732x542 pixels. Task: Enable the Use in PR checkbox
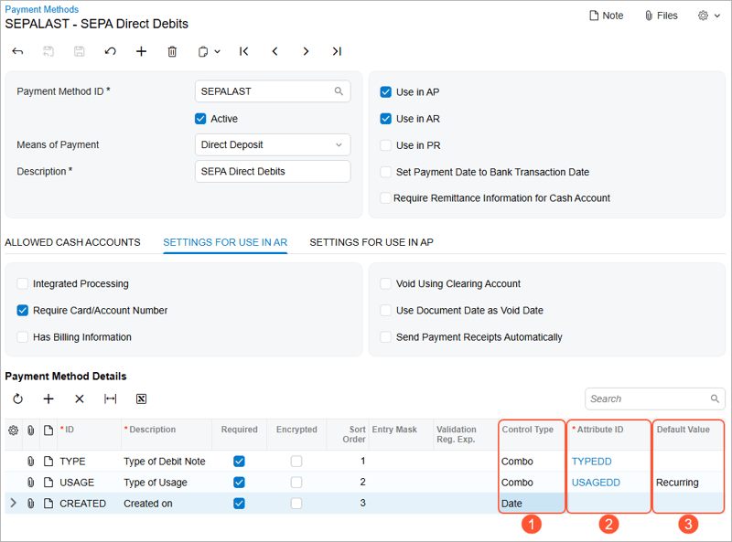385,145
